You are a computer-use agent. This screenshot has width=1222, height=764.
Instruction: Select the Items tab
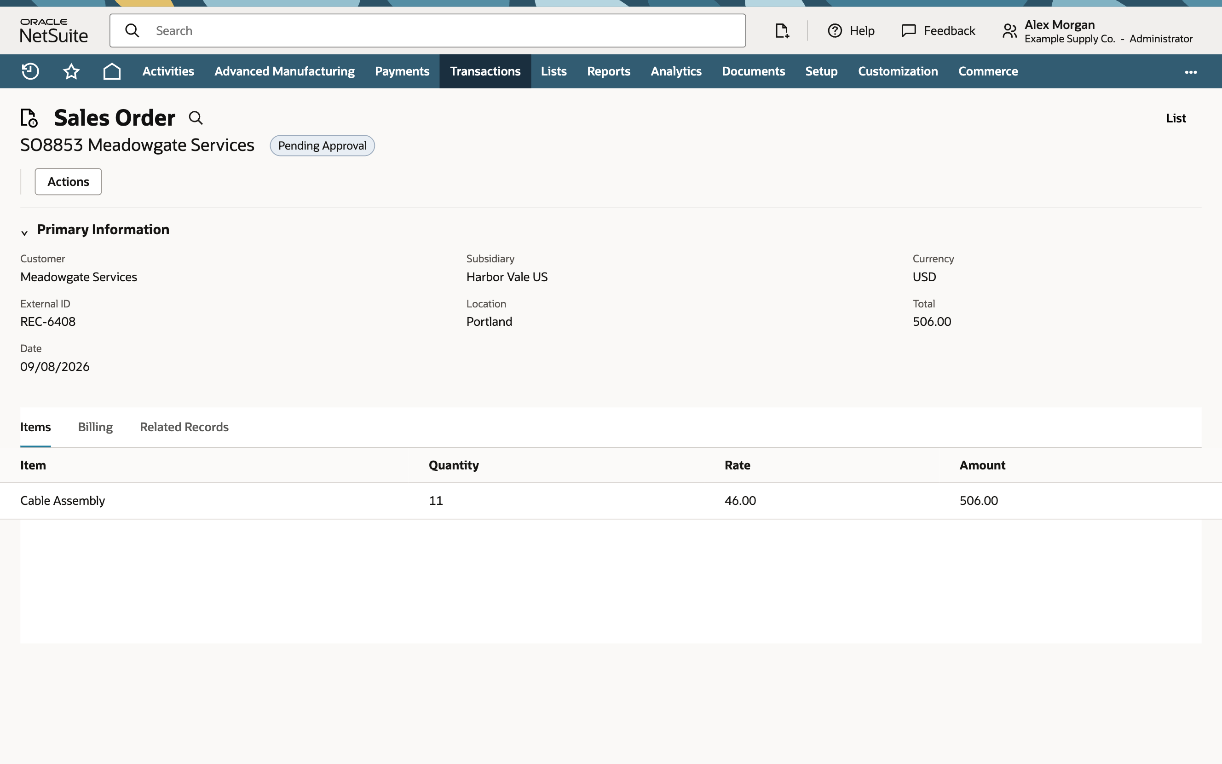coord(35,427)
